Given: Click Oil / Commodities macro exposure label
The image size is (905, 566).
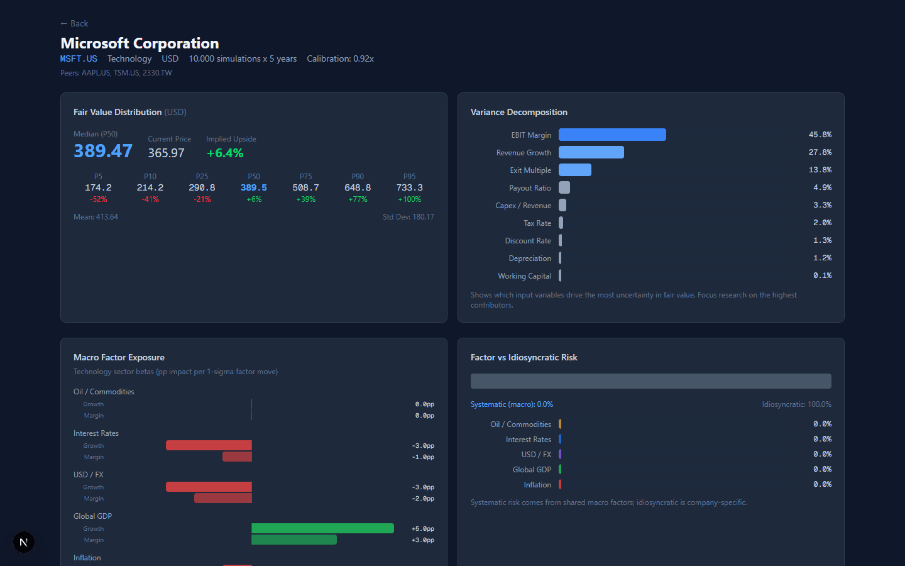Looking at the screenshot, I should coord(104,392).
